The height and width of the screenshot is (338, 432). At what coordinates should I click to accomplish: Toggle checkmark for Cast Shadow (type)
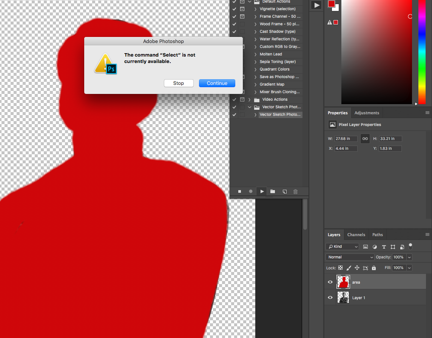pos(234,32)
